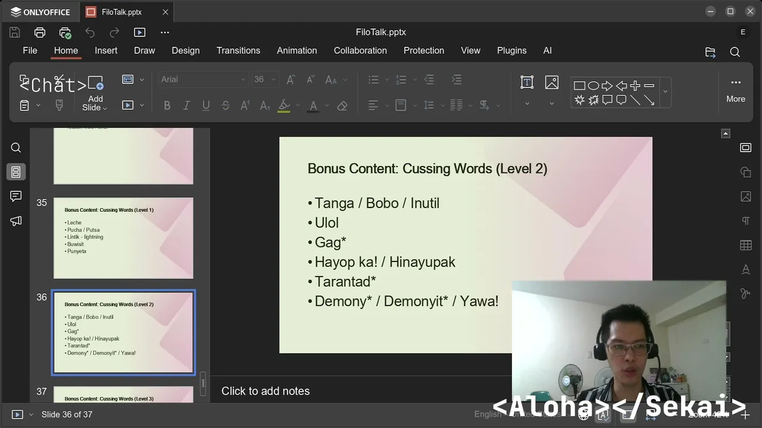
Task: Click the user avatar button E
Action: click(743, 32)
